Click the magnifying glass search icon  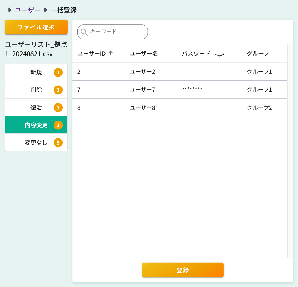tap(84, 32)
